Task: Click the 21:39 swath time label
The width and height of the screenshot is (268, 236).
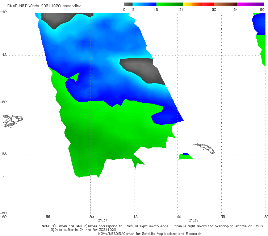Action: [x=193, y=220]
